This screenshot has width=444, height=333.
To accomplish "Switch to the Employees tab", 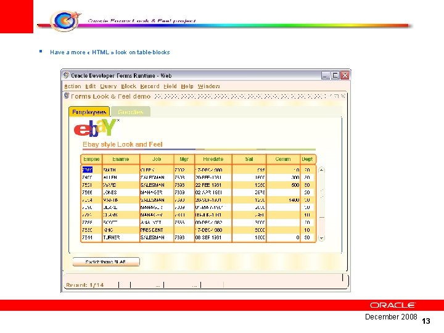I will [89, 112].
